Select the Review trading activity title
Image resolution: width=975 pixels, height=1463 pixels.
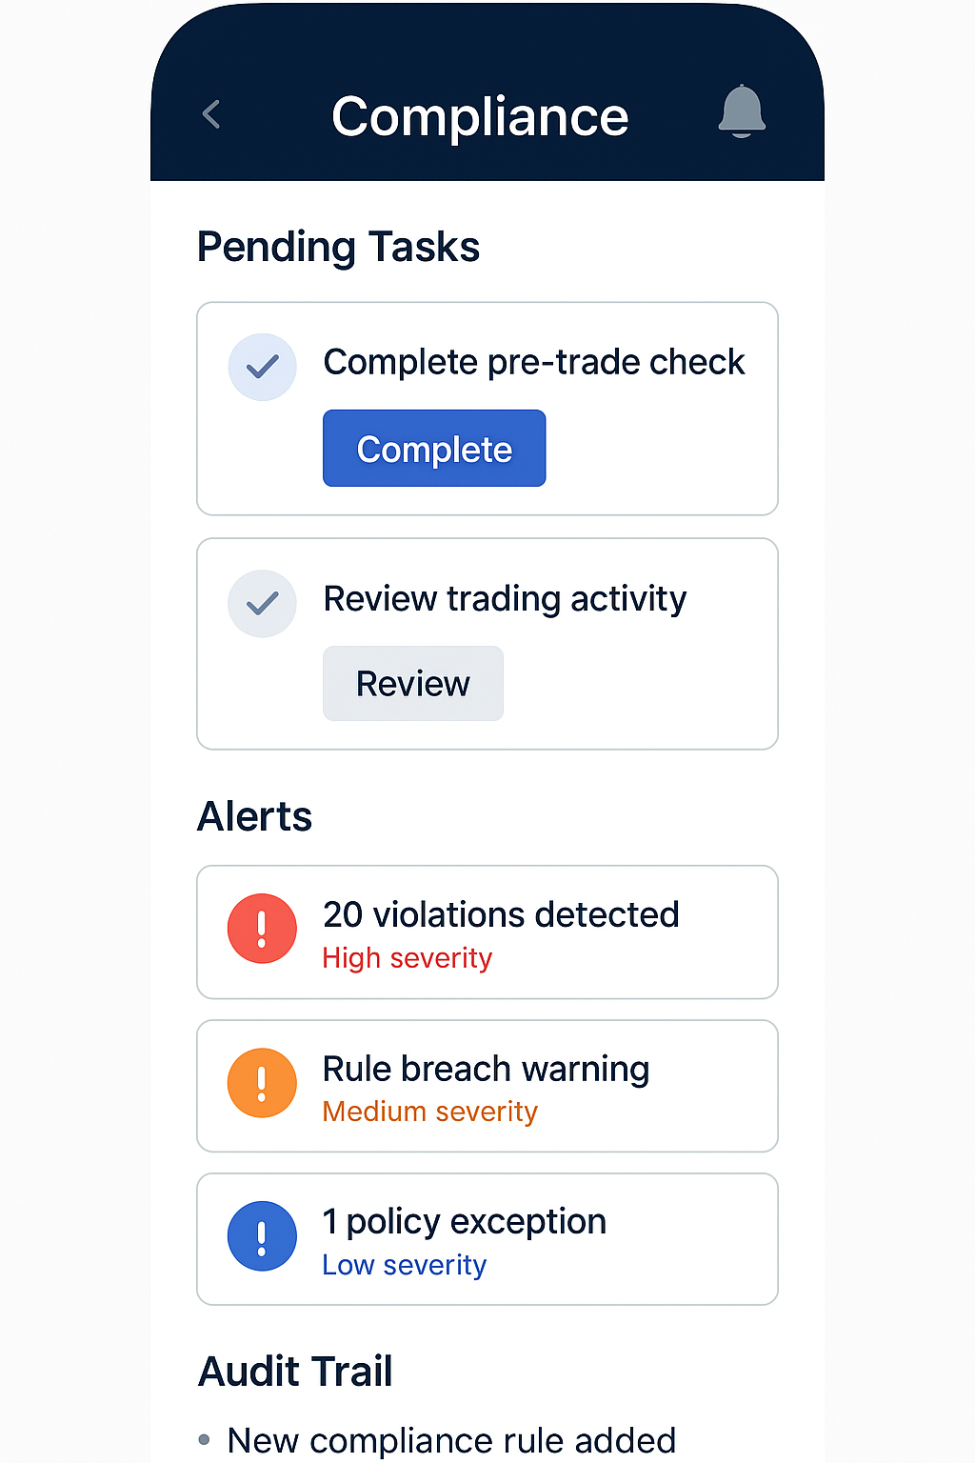click(x=505, y=599)
